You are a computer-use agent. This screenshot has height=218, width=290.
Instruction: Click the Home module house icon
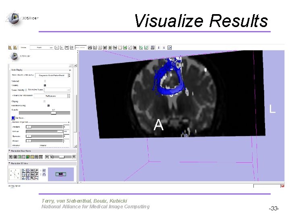coord(95,48)
